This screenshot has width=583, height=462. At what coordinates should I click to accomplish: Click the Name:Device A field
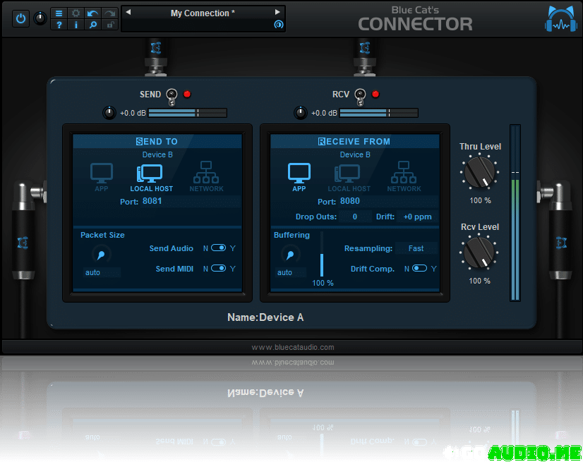265,317
